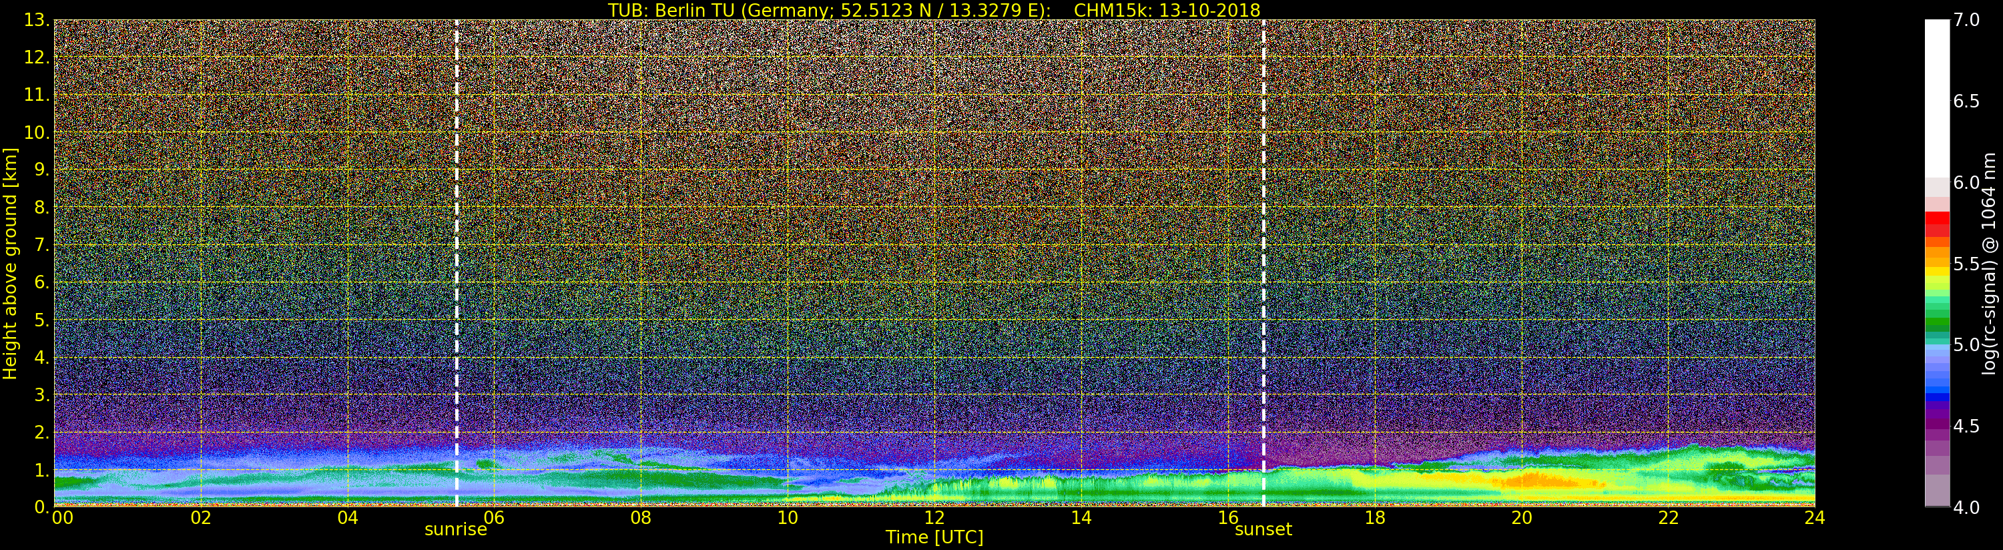Viewport: 2003px width, 550px height.
Task: Click the 'sunset' label below the time axis
Action: tap(1263, 530)
